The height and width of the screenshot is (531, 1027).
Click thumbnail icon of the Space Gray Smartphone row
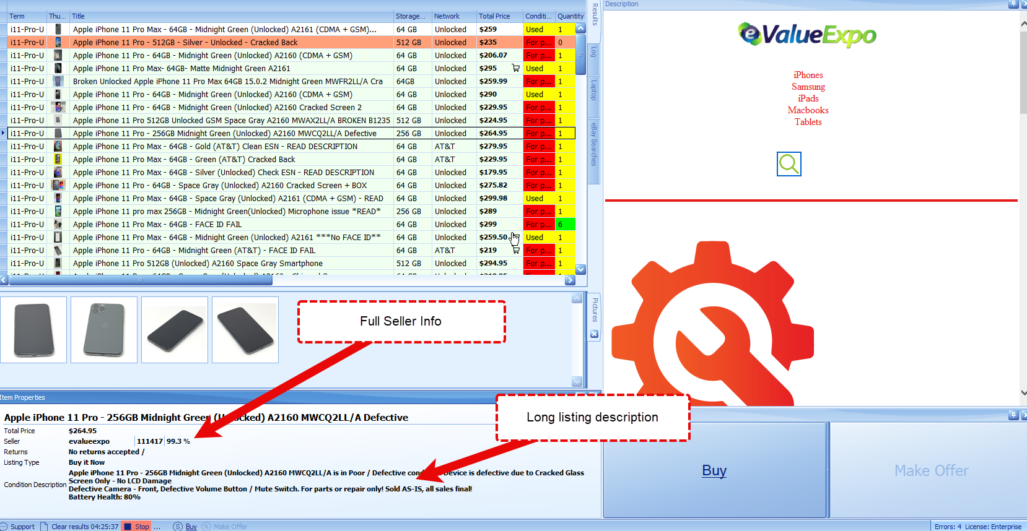pos(58,263)
